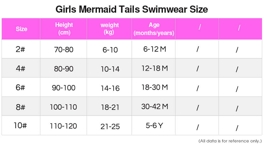The width and height of the screenshot is (264, 145).
Task: Click the 110-120 height cell
Action: point(63,126)
